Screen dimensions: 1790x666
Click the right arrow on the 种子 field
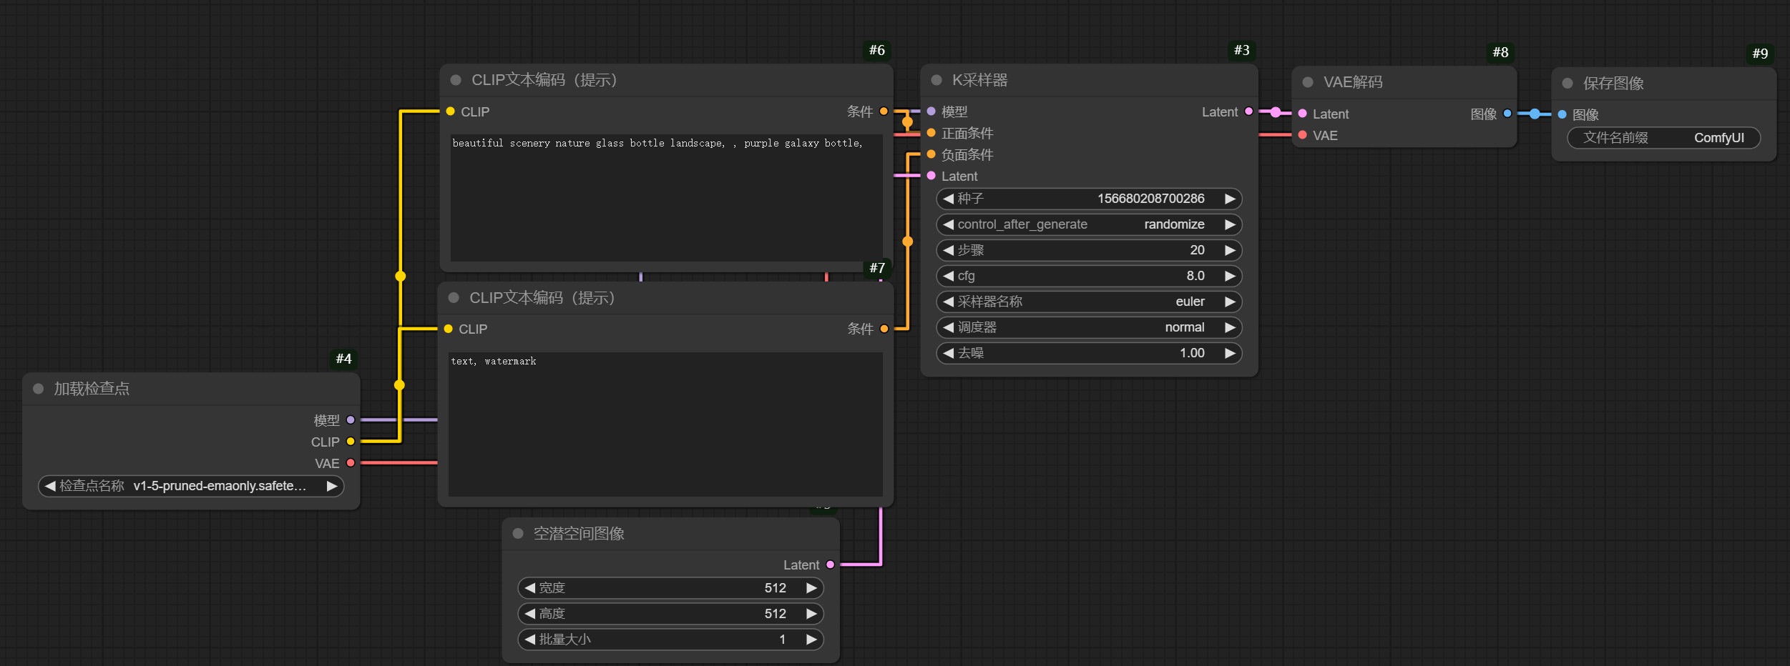1230,199
